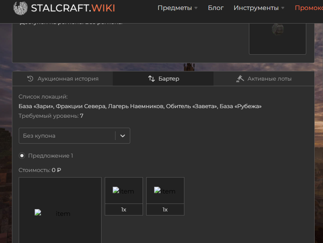Viewport: 323px width, 243px height.
Task: Click the chevron arrow in the coupon dropdown
Action: pyautogui.click(x=123, y=136)
